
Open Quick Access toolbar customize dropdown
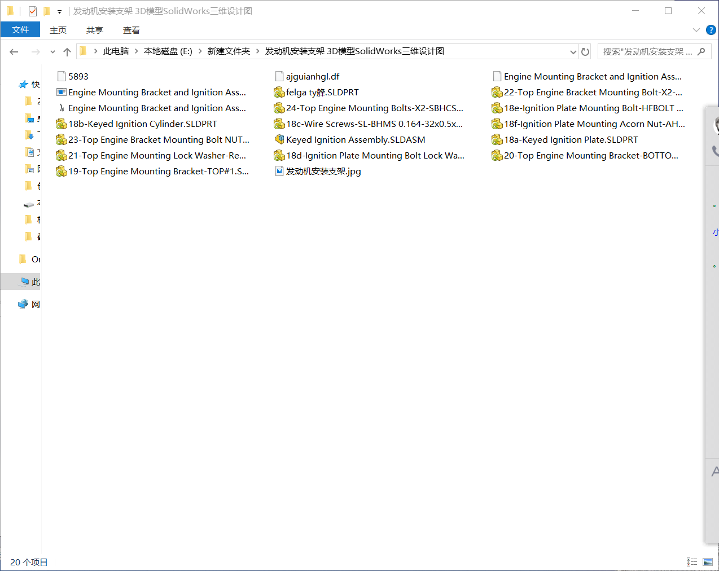coord(59,11)
